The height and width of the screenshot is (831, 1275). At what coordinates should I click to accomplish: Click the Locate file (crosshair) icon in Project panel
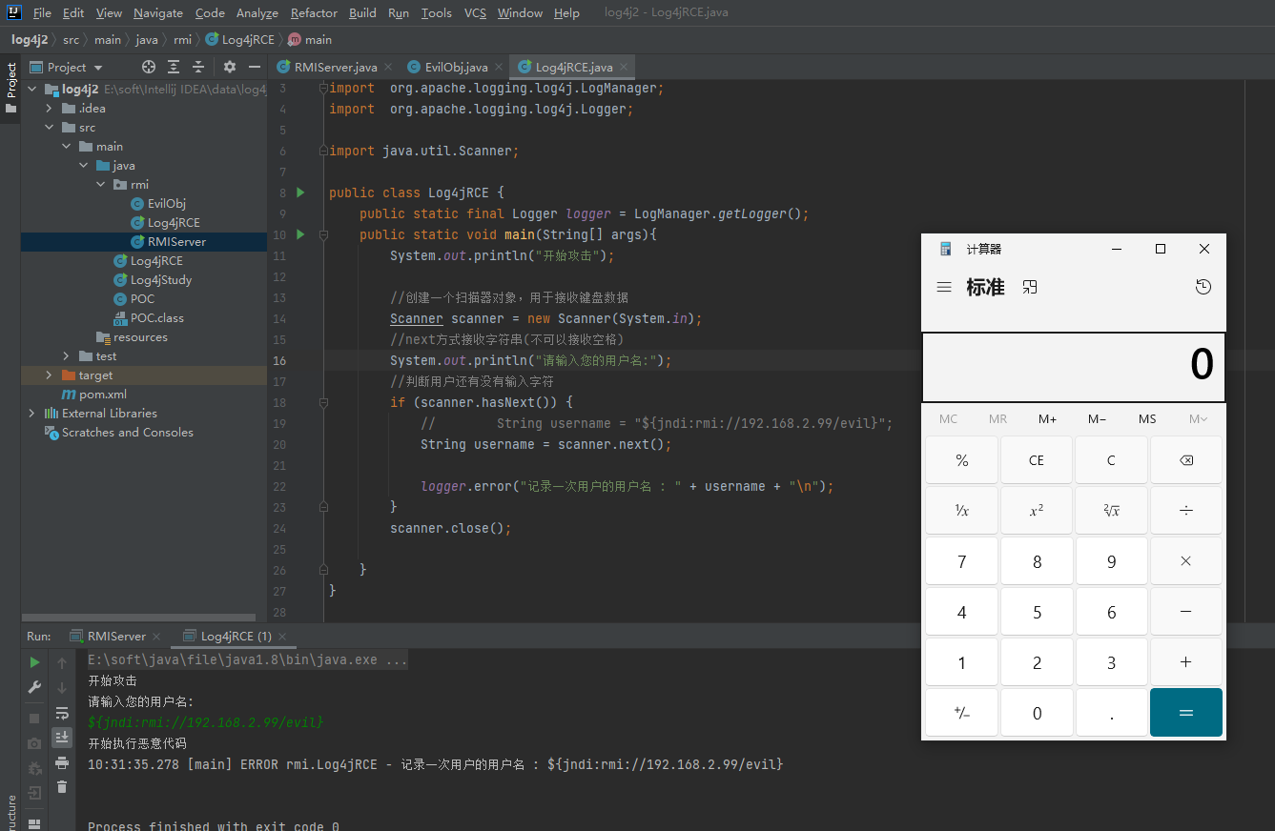[x=148, y=67]
